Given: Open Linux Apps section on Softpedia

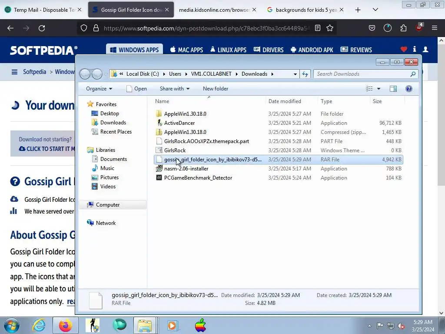Looking at the screenshot, I should coord(228,50).
